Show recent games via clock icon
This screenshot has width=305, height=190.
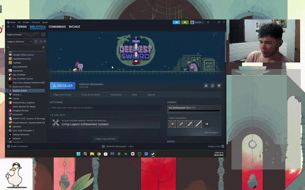click(x=41, y=41)
